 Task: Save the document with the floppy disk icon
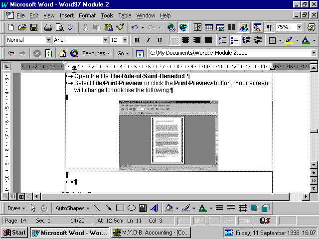click(34, 27)
